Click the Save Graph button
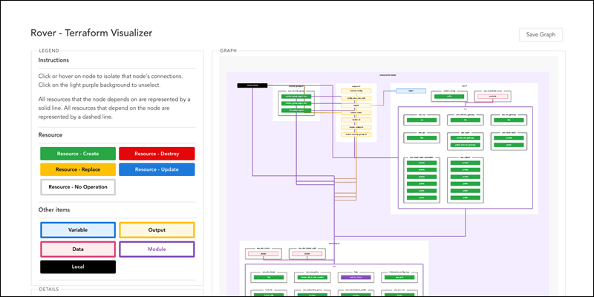This screenshot has height=297, width=594. point(541,34)
